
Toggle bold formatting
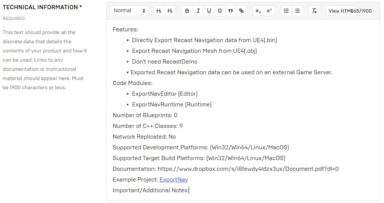[187, 11]
